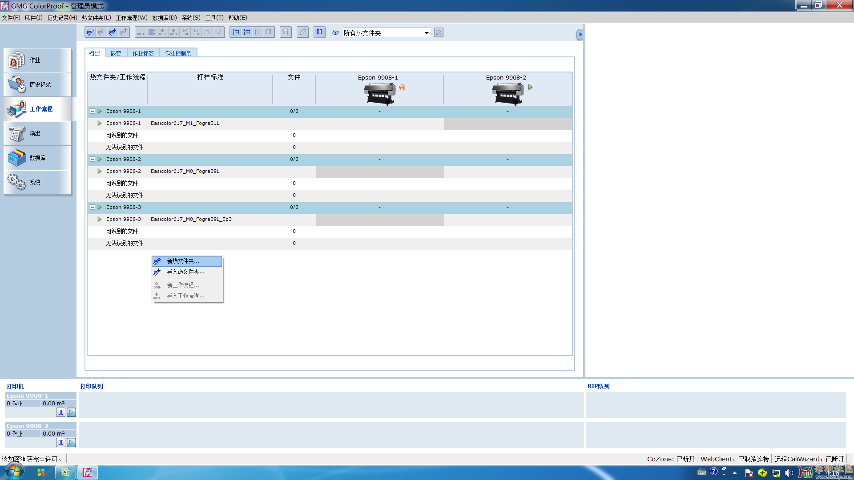
Task: Toggle play state of Epson 9908-2 group
Action: (x=100, y=159)
